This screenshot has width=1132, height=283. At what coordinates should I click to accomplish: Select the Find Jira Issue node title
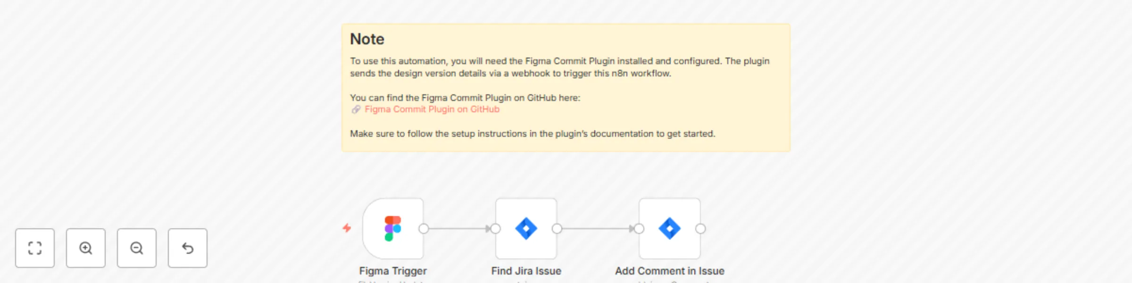point(526,271)
